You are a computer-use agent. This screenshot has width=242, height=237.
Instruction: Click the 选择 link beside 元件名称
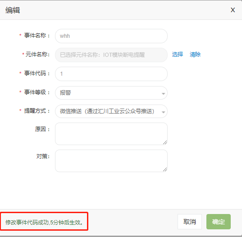pos(178,55)
